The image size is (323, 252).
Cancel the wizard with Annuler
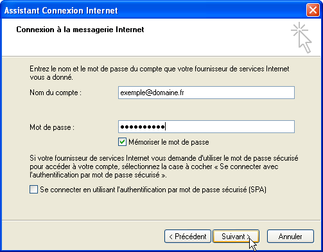click(290, 237)
